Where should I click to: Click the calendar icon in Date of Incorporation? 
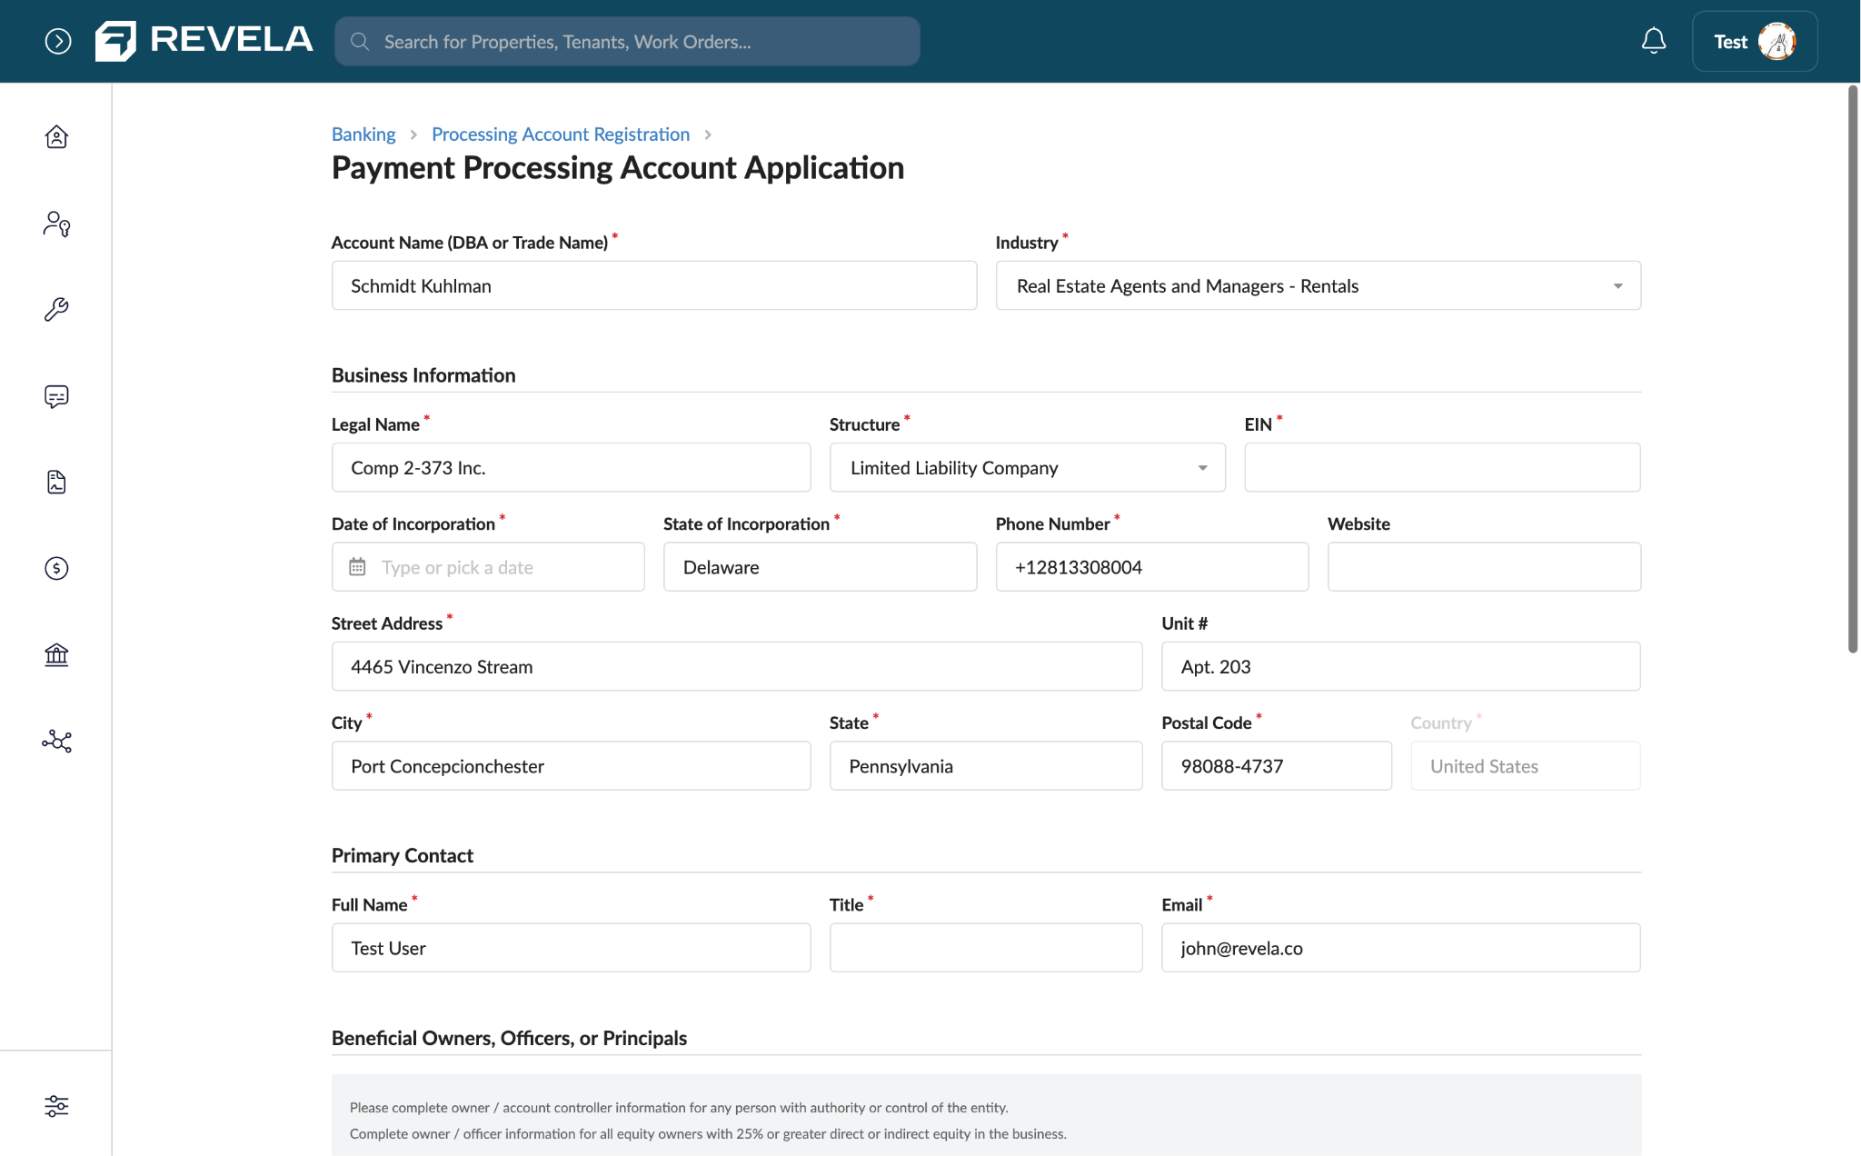357,567
